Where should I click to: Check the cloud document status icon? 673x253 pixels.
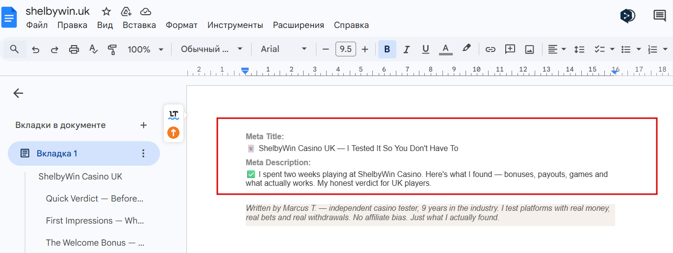(146, 11)
